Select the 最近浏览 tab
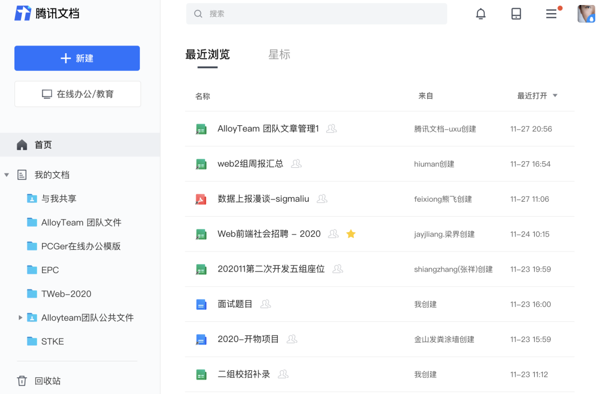This screenshot has width=599, height=394. 207,54
